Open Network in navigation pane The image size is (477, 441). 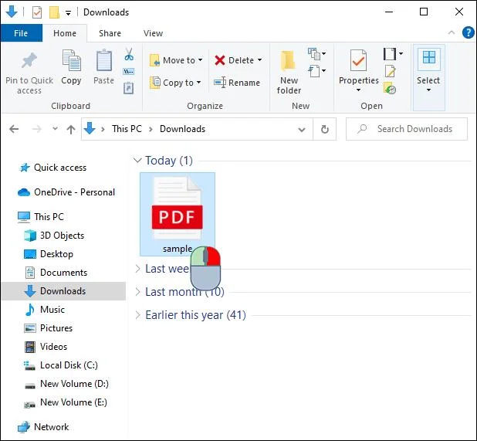click(43, 427)
